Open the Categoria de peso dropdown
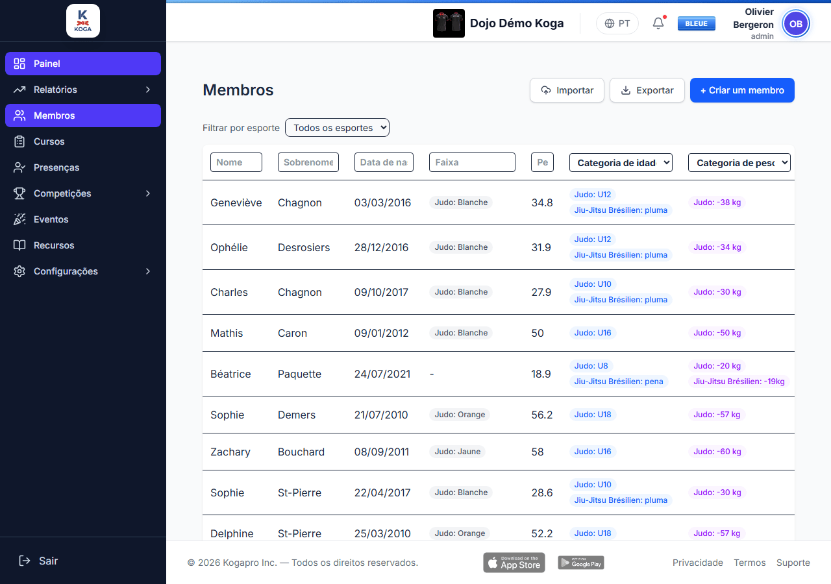The image size is (831, 584). tap(739, 163)
